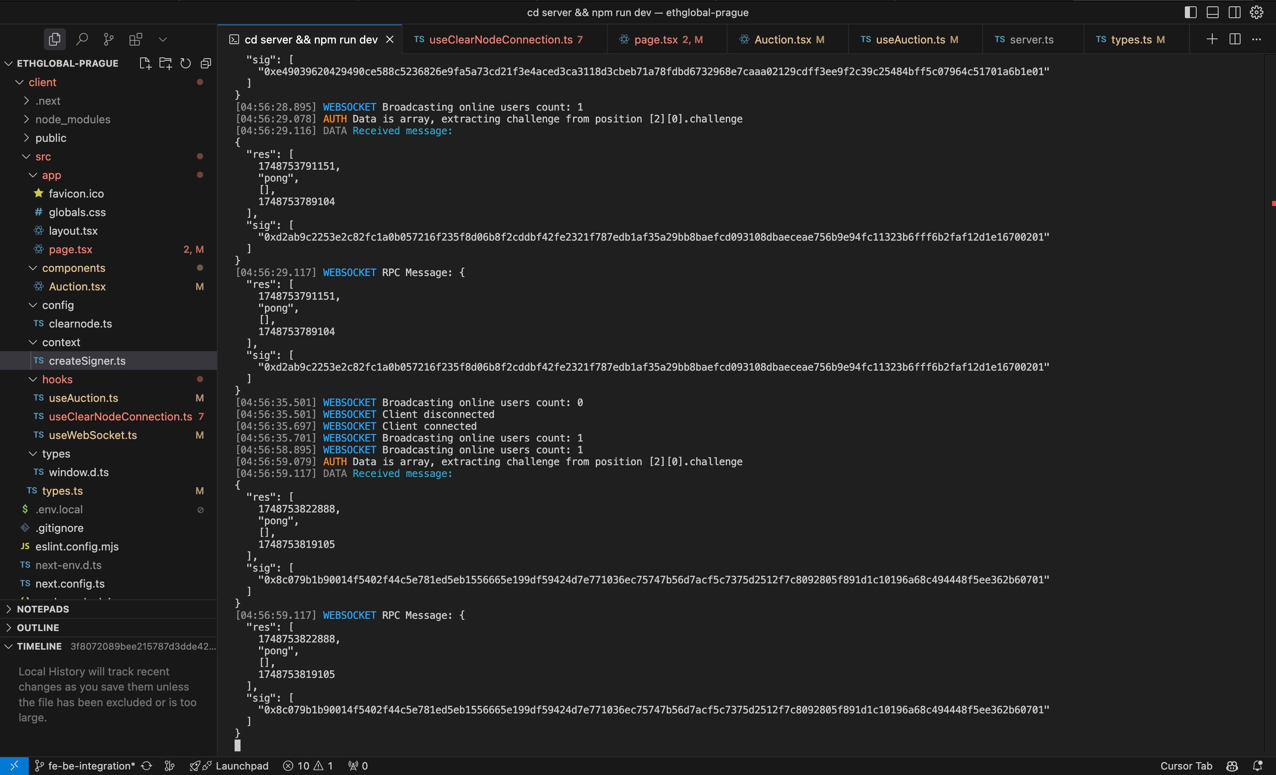Open Launchpad from status bar
The image size is (1276, 775).
coord(229,766)
